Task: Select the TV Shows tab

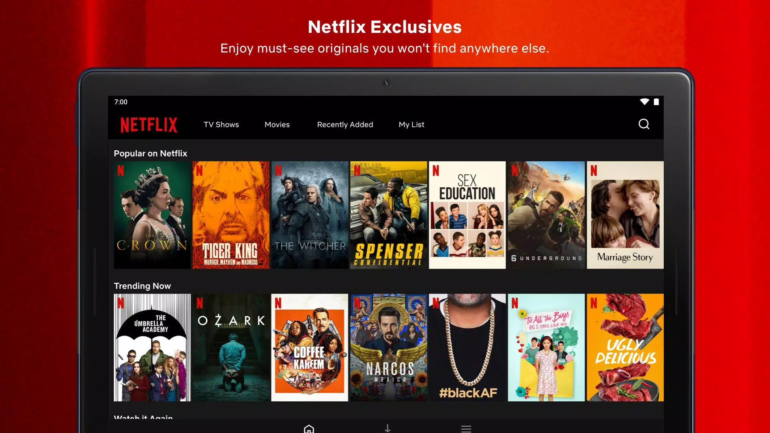Action: point(221,124)
